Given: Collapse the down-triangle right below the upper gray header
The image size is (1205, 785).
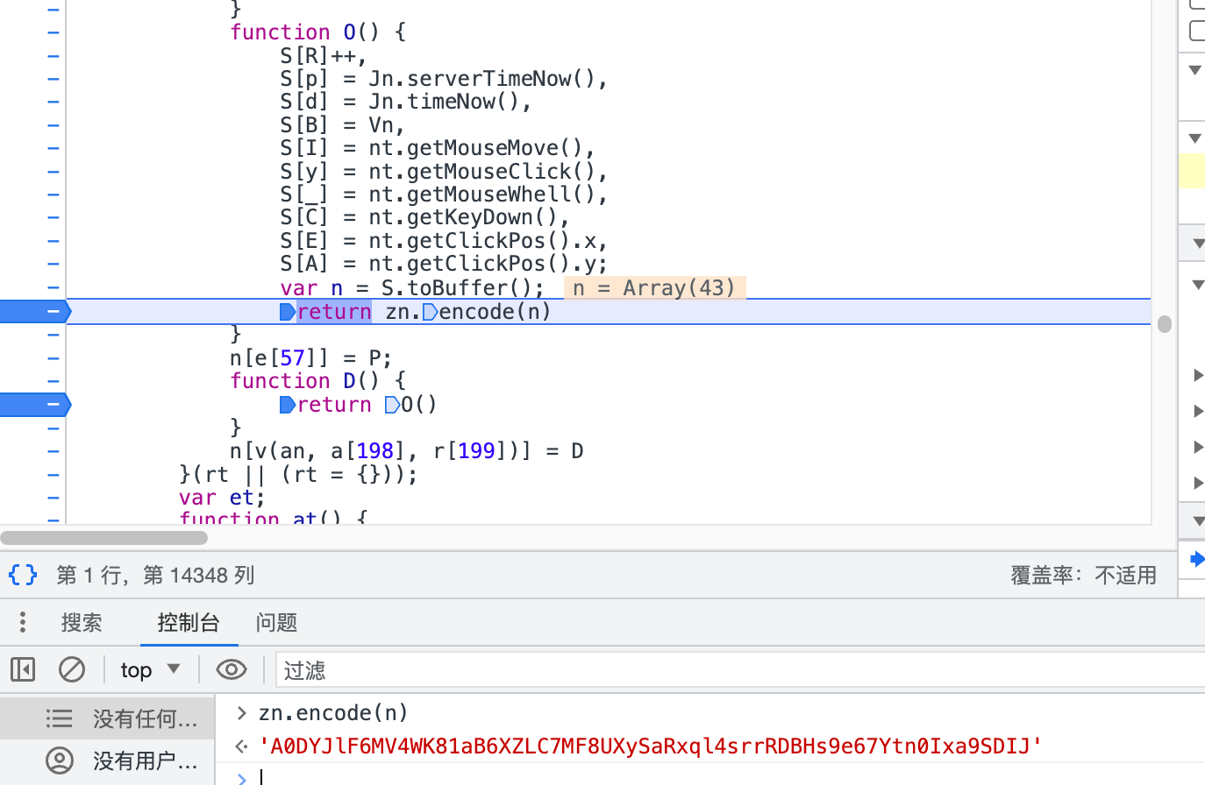Looking at the screenshot, I should pyautogui.click(x=1197, y=285).
